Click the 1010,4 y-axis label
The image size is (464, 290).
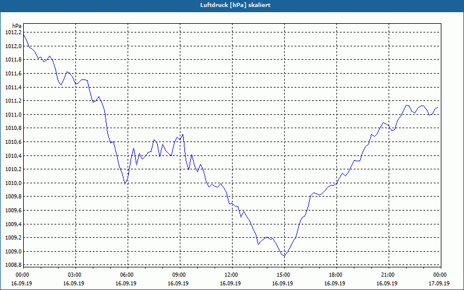pos(13,155)
